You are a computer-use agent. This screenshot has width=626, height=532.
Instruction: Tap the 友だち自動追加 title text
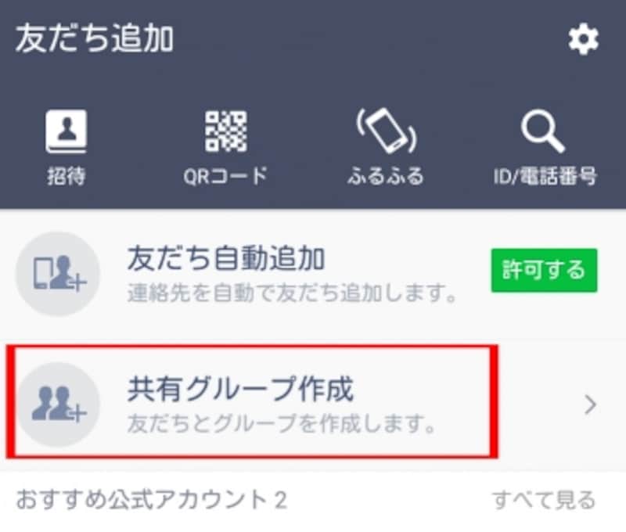[x=226, y=259]
